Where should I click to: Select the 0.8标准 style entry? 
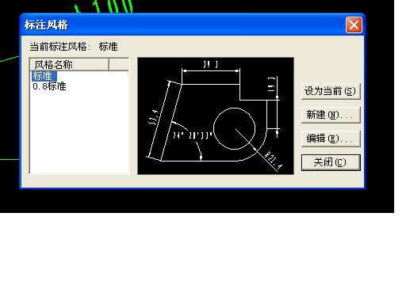point(49,86)
